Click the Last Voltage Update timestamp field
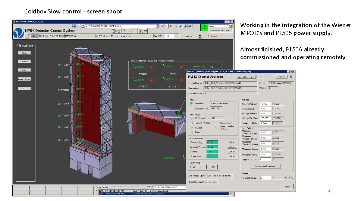Image resolution: width=358 pixels, height=201 pixels. click(220, 176)
